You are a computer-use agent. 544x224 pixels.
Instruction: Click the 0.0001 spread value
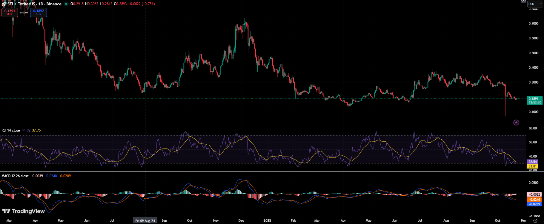pyautogui.click(x=24, y=13)
